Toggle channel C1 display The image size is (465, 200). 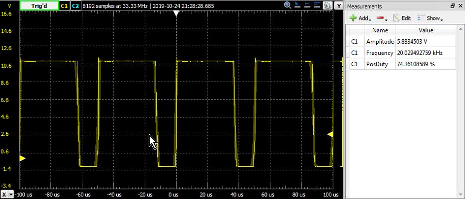tap(64, 5)
